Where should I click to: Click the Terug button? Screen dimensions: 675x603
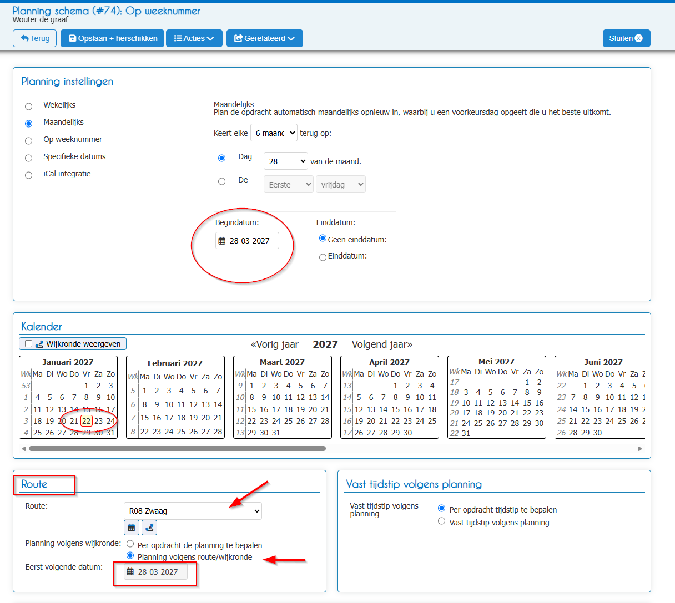coord(34,38)
